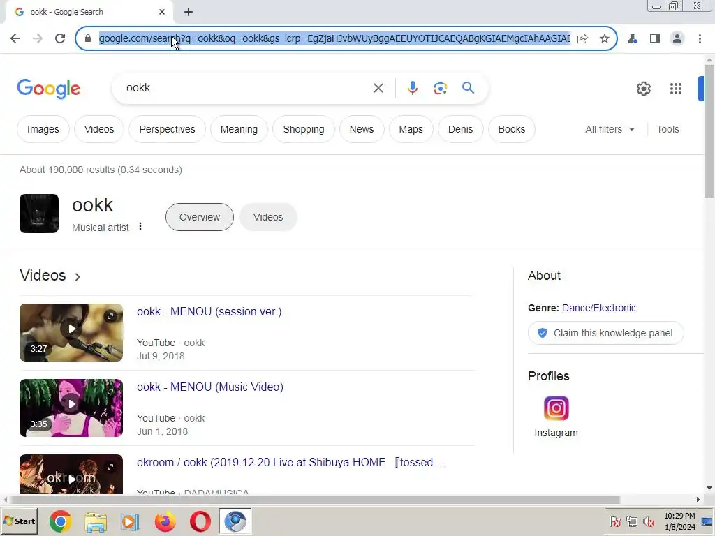The image size is (715, 536).
Task: Submit search with magnifier icon
Action: pos(469,87)
